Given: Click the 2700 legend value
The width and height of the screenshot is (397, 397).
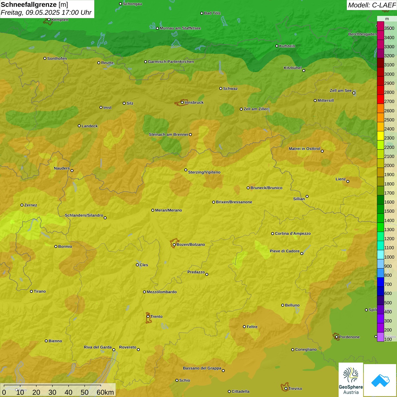Looking at the screenshot, I should point(389,102).
